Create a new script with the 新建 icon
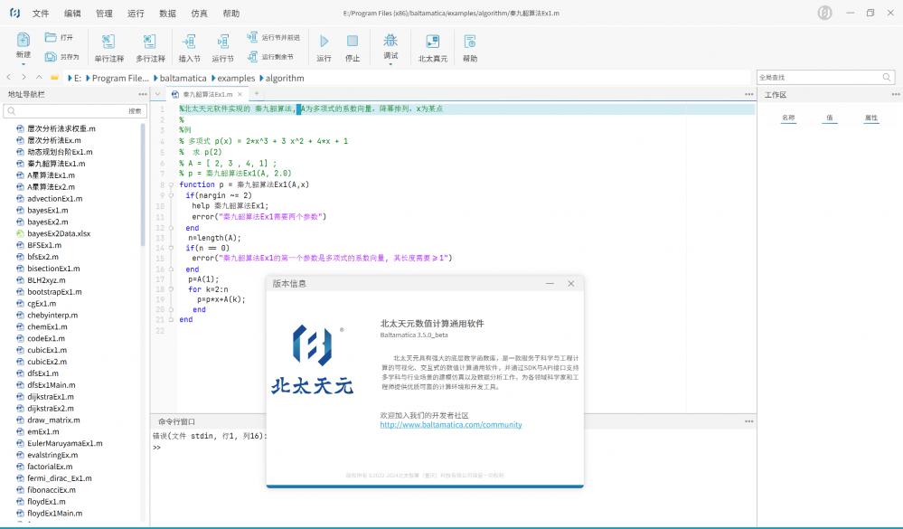This screenshot has height=529, width=903. click(x=23, y=41)
